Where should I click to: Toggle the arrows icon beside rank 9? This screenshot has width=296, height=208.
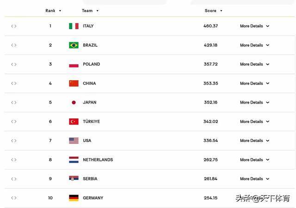click(14, 179)
